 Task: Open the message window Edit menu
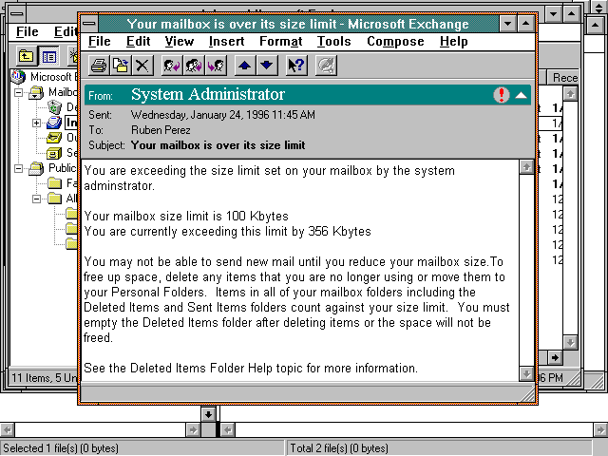click(x=139, y=42)
